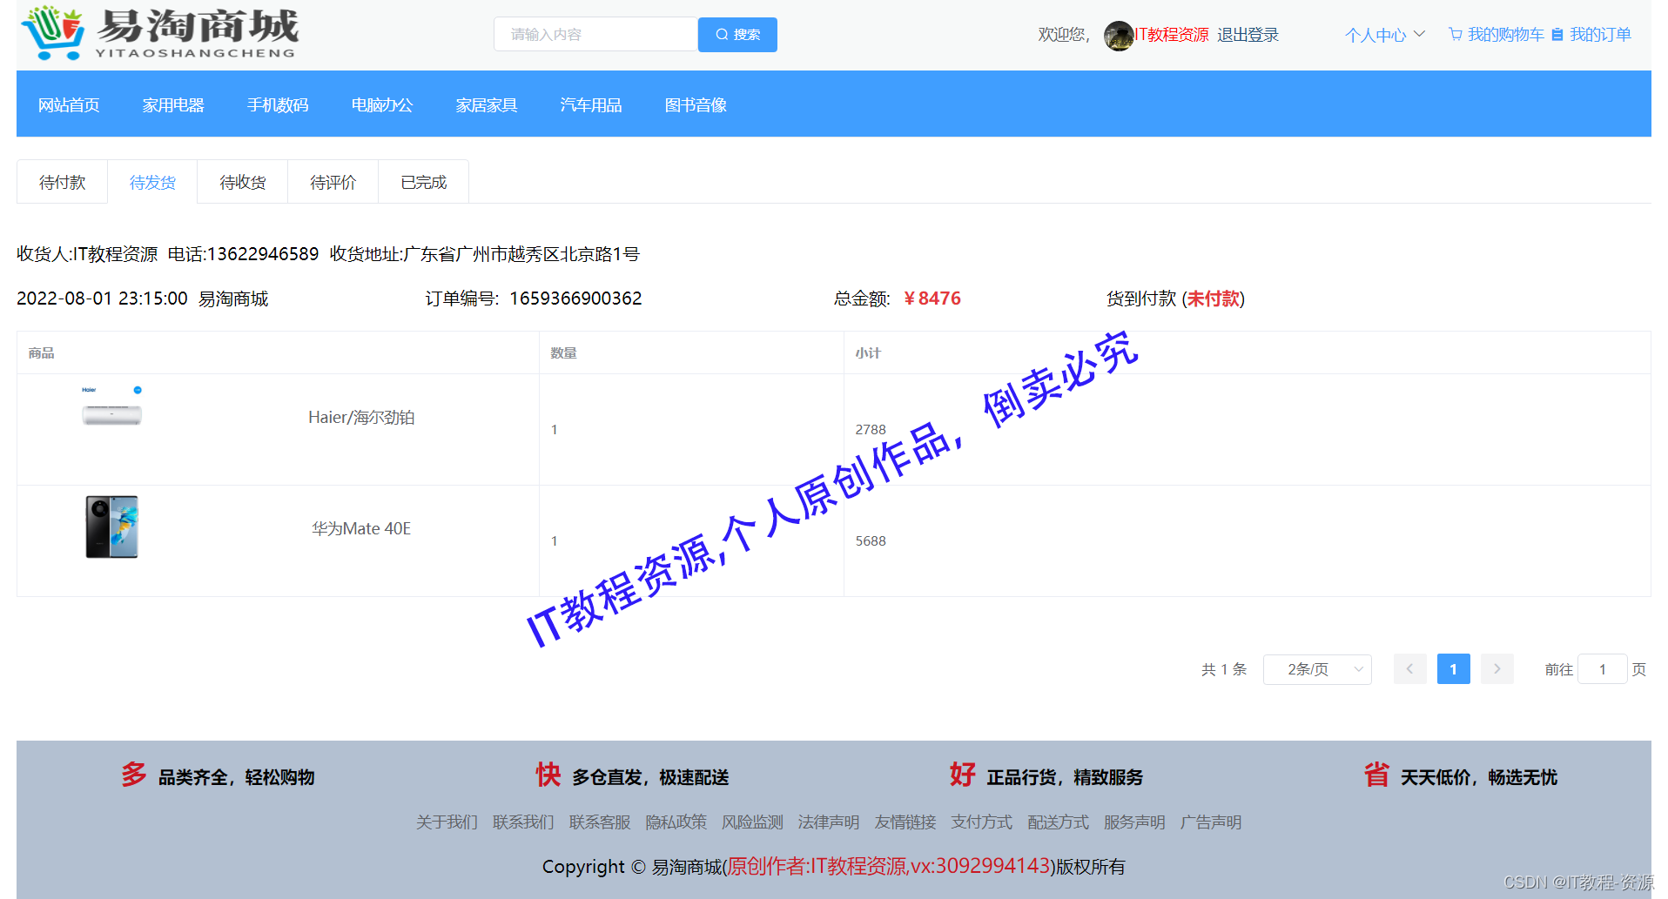
Task: Open 联系客服 footer link
Action: (600, 822)
